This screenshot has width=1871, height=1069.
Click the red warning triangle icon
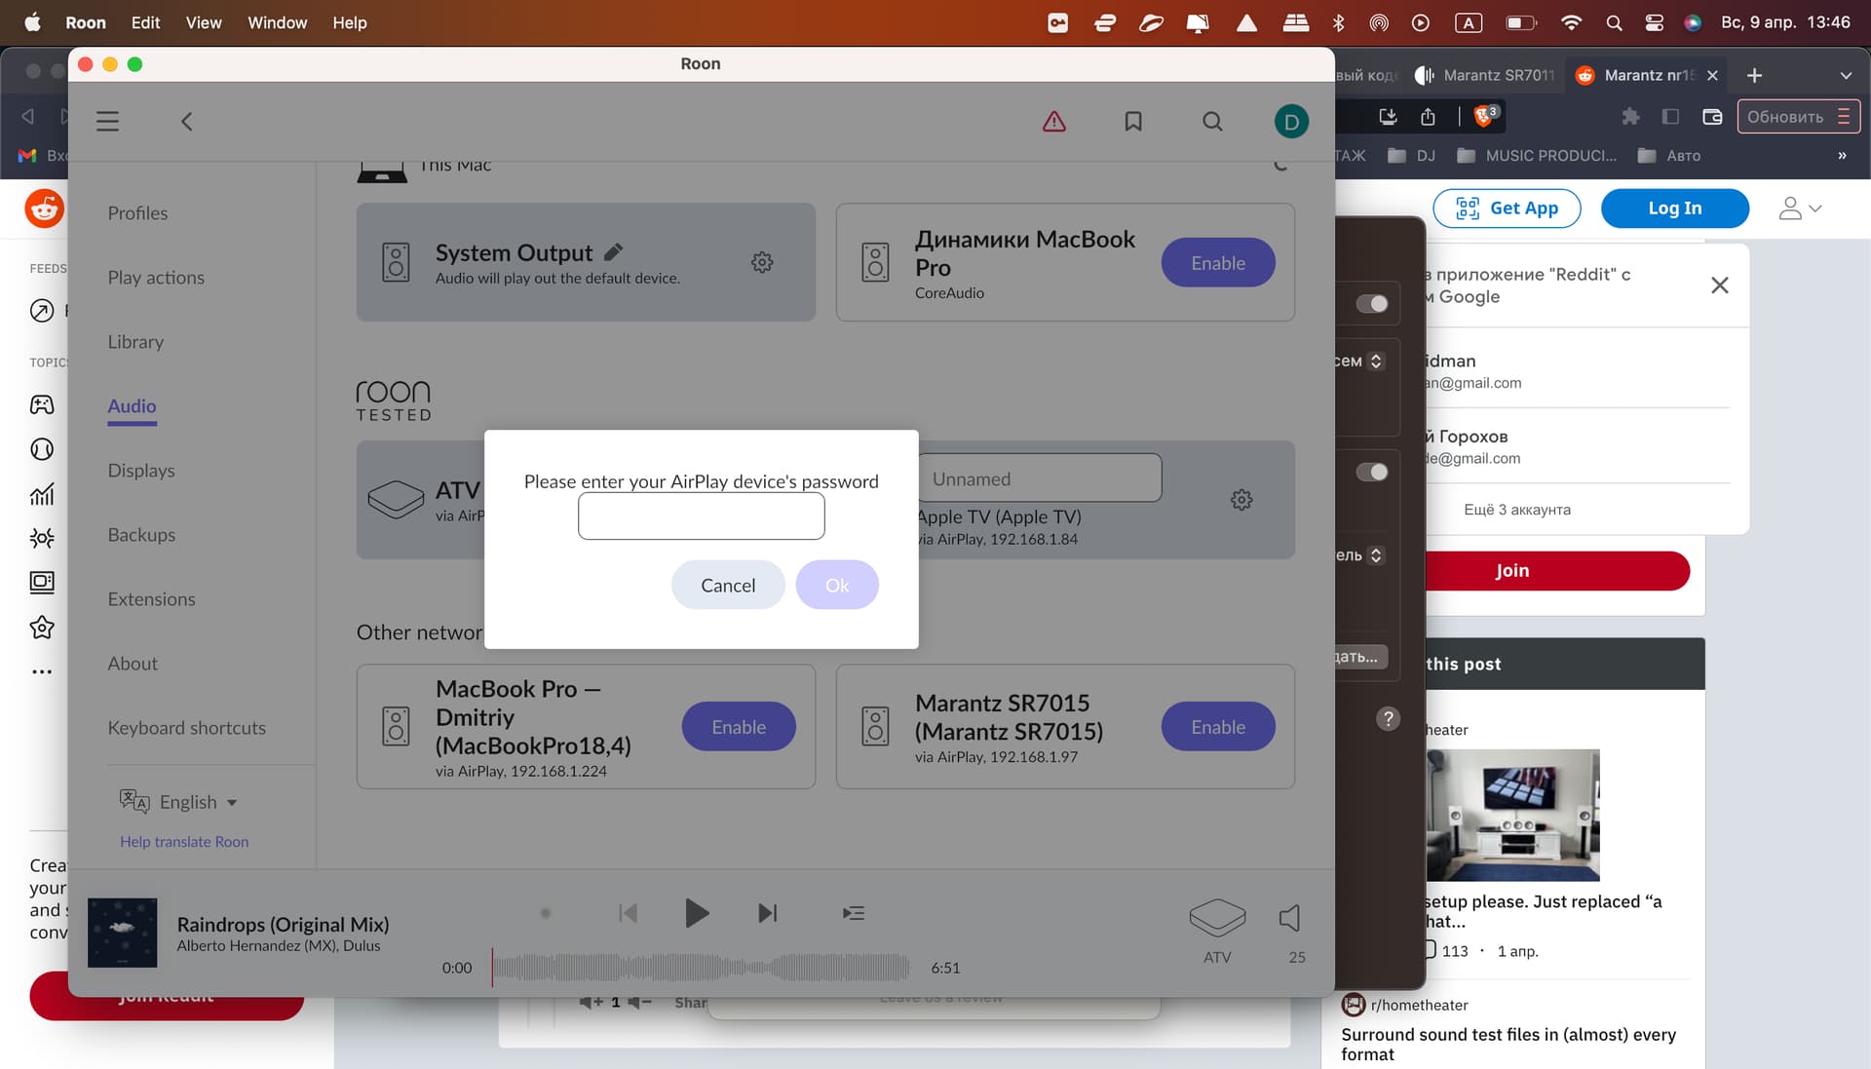coord(1053,121)
